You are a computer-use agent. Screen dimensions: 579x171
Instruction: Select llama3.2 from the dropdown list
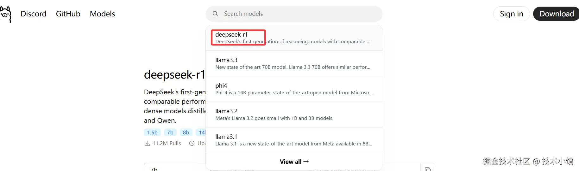294,115
